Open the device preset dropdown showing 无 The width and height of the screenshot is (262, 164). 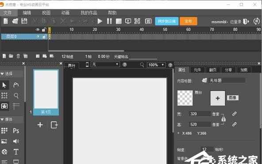pos(105,65)
